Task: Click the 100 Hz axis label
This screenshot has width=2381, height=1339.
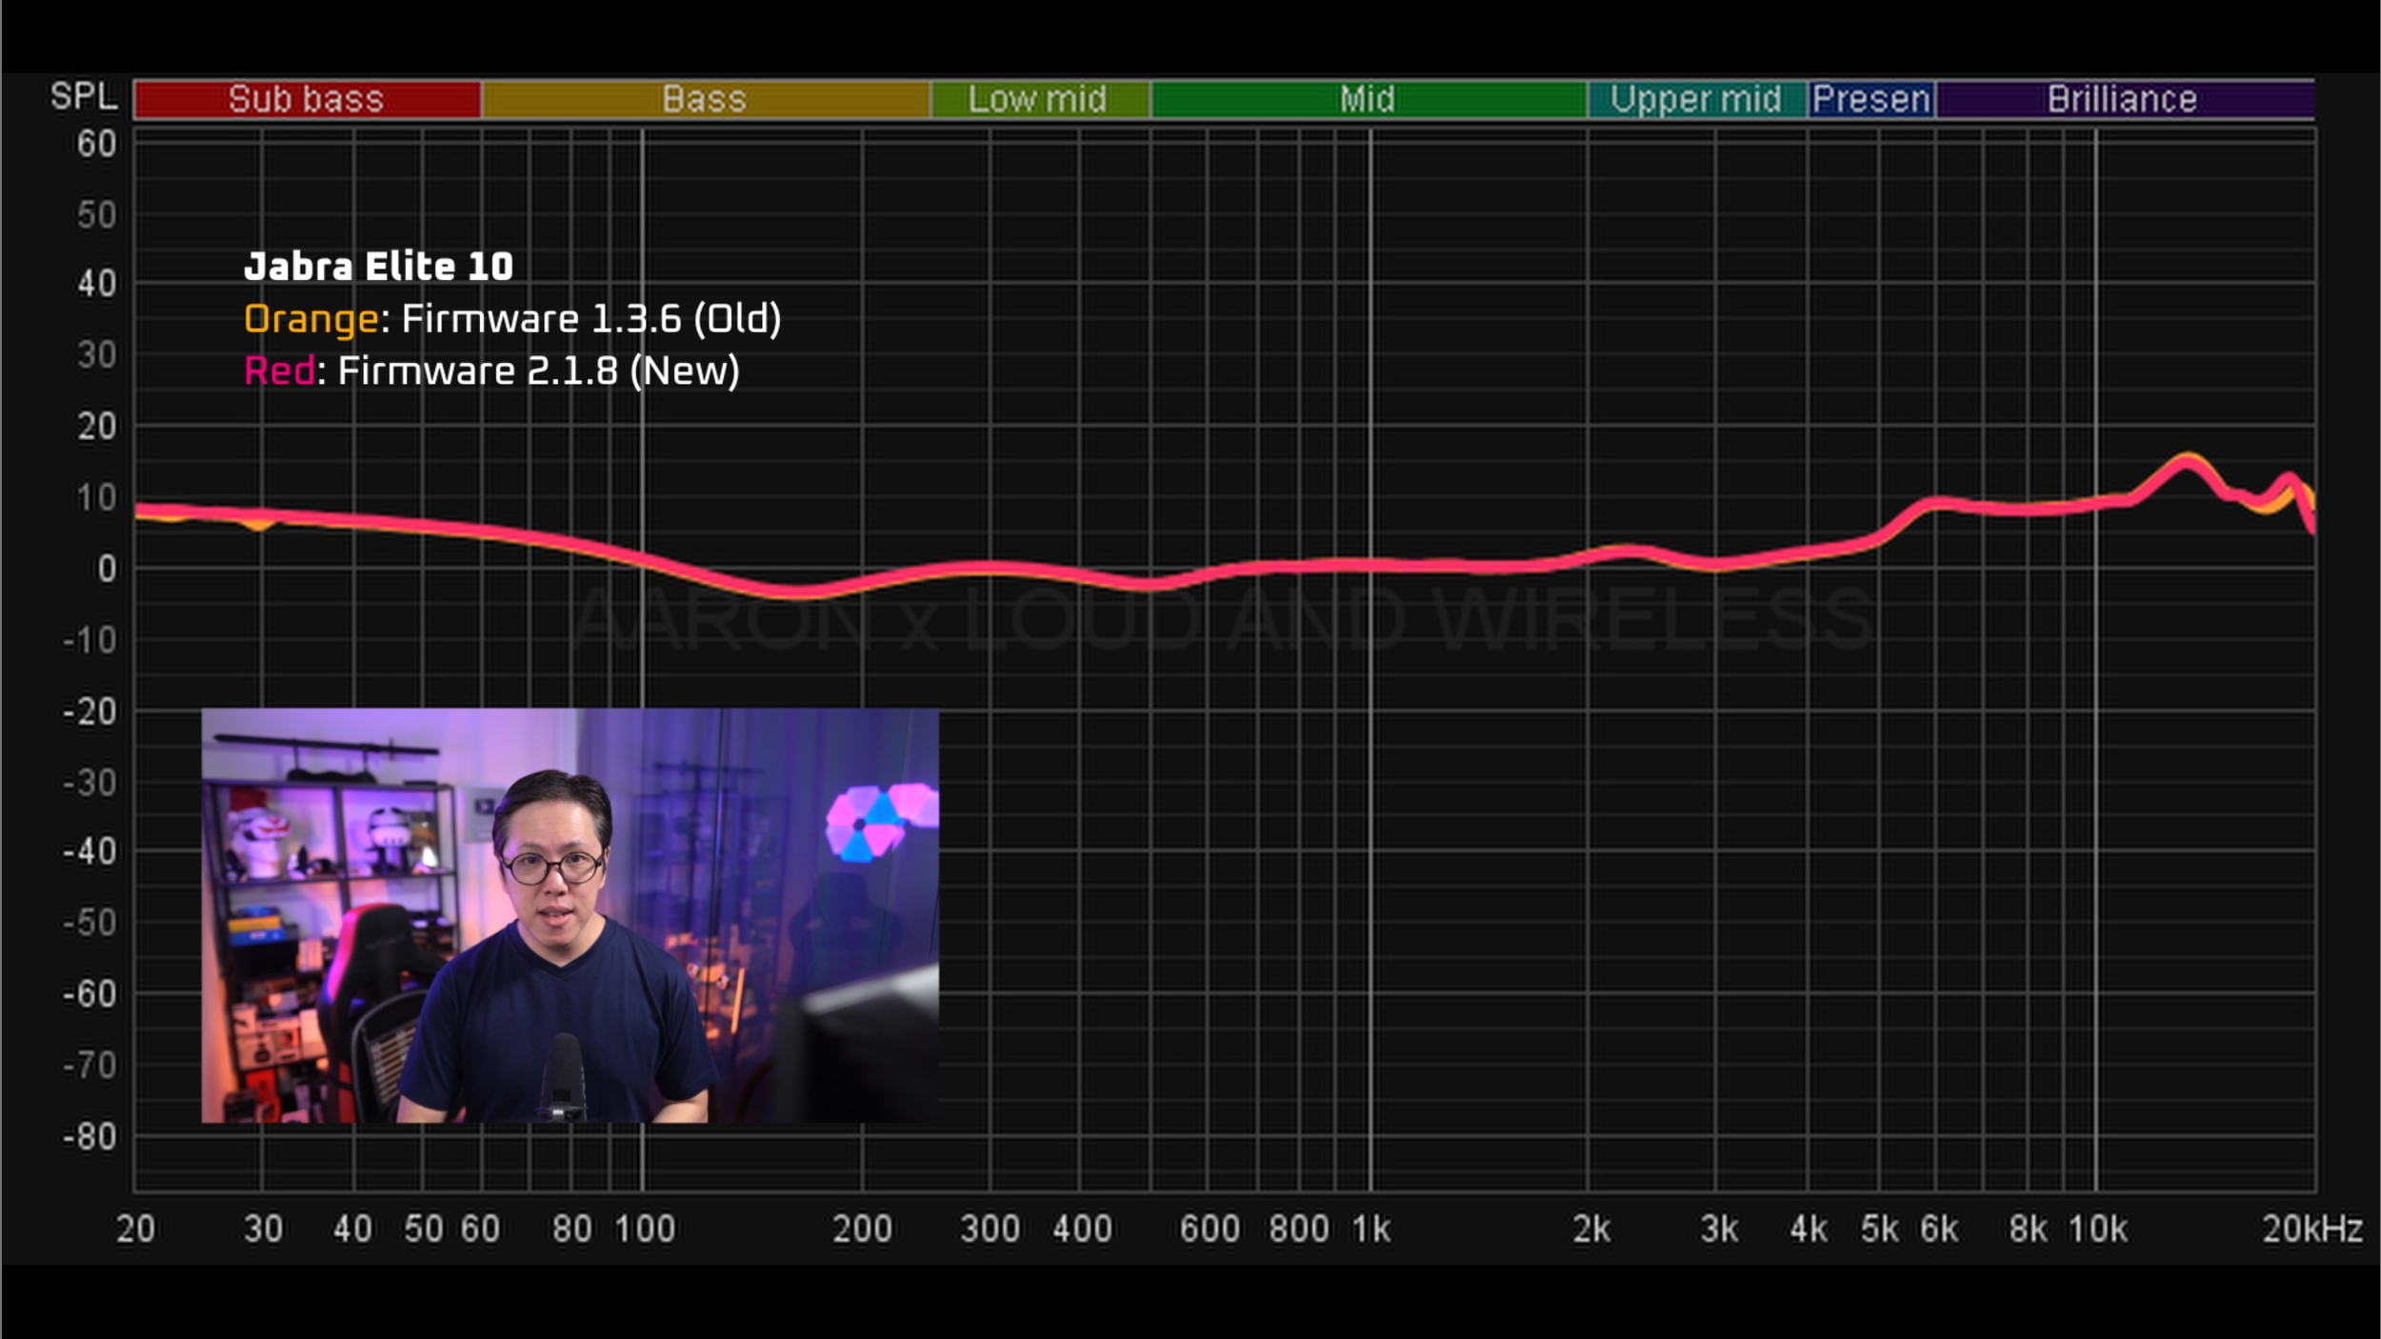Action: [x=645, y=1229]
